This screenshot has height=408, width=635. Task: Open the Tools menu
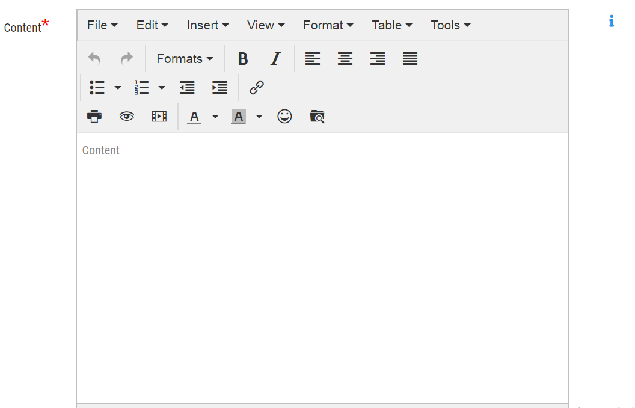[x=450, y=25]
